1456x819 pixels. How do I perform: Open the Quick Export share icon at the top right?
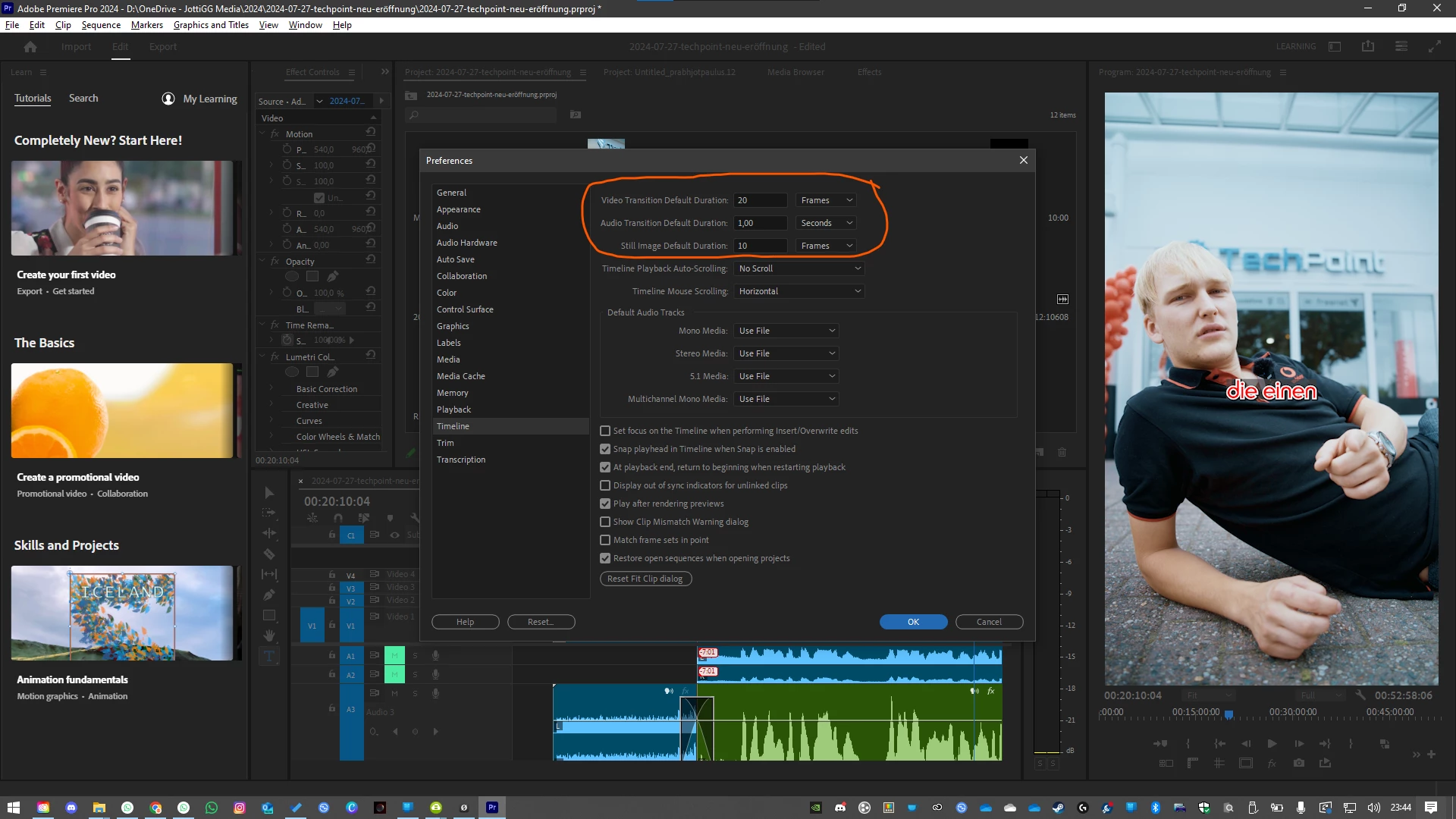(x=1368, y=46)
